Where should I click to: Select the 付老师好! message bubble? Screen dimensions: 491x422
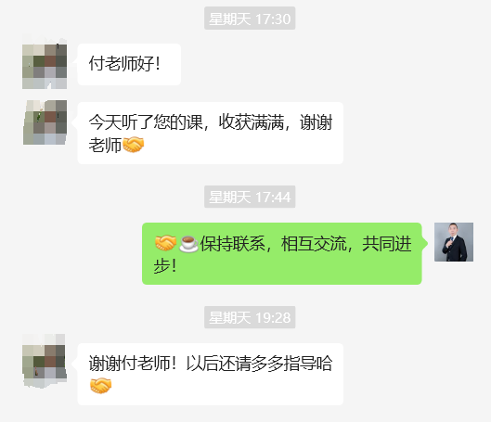(x=129, y=64)
